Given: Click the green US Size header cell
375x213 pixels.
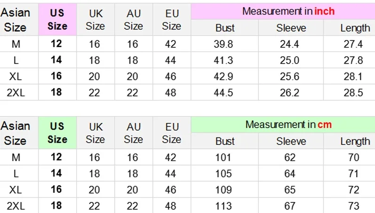Looking at the screenshot, I should [x=57, y=133].
